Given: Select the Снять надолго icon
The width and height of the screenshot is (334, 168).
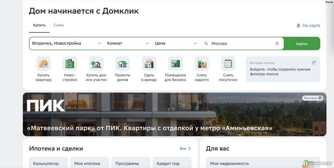Looking at the screenshot, I should tap(202, 64).
